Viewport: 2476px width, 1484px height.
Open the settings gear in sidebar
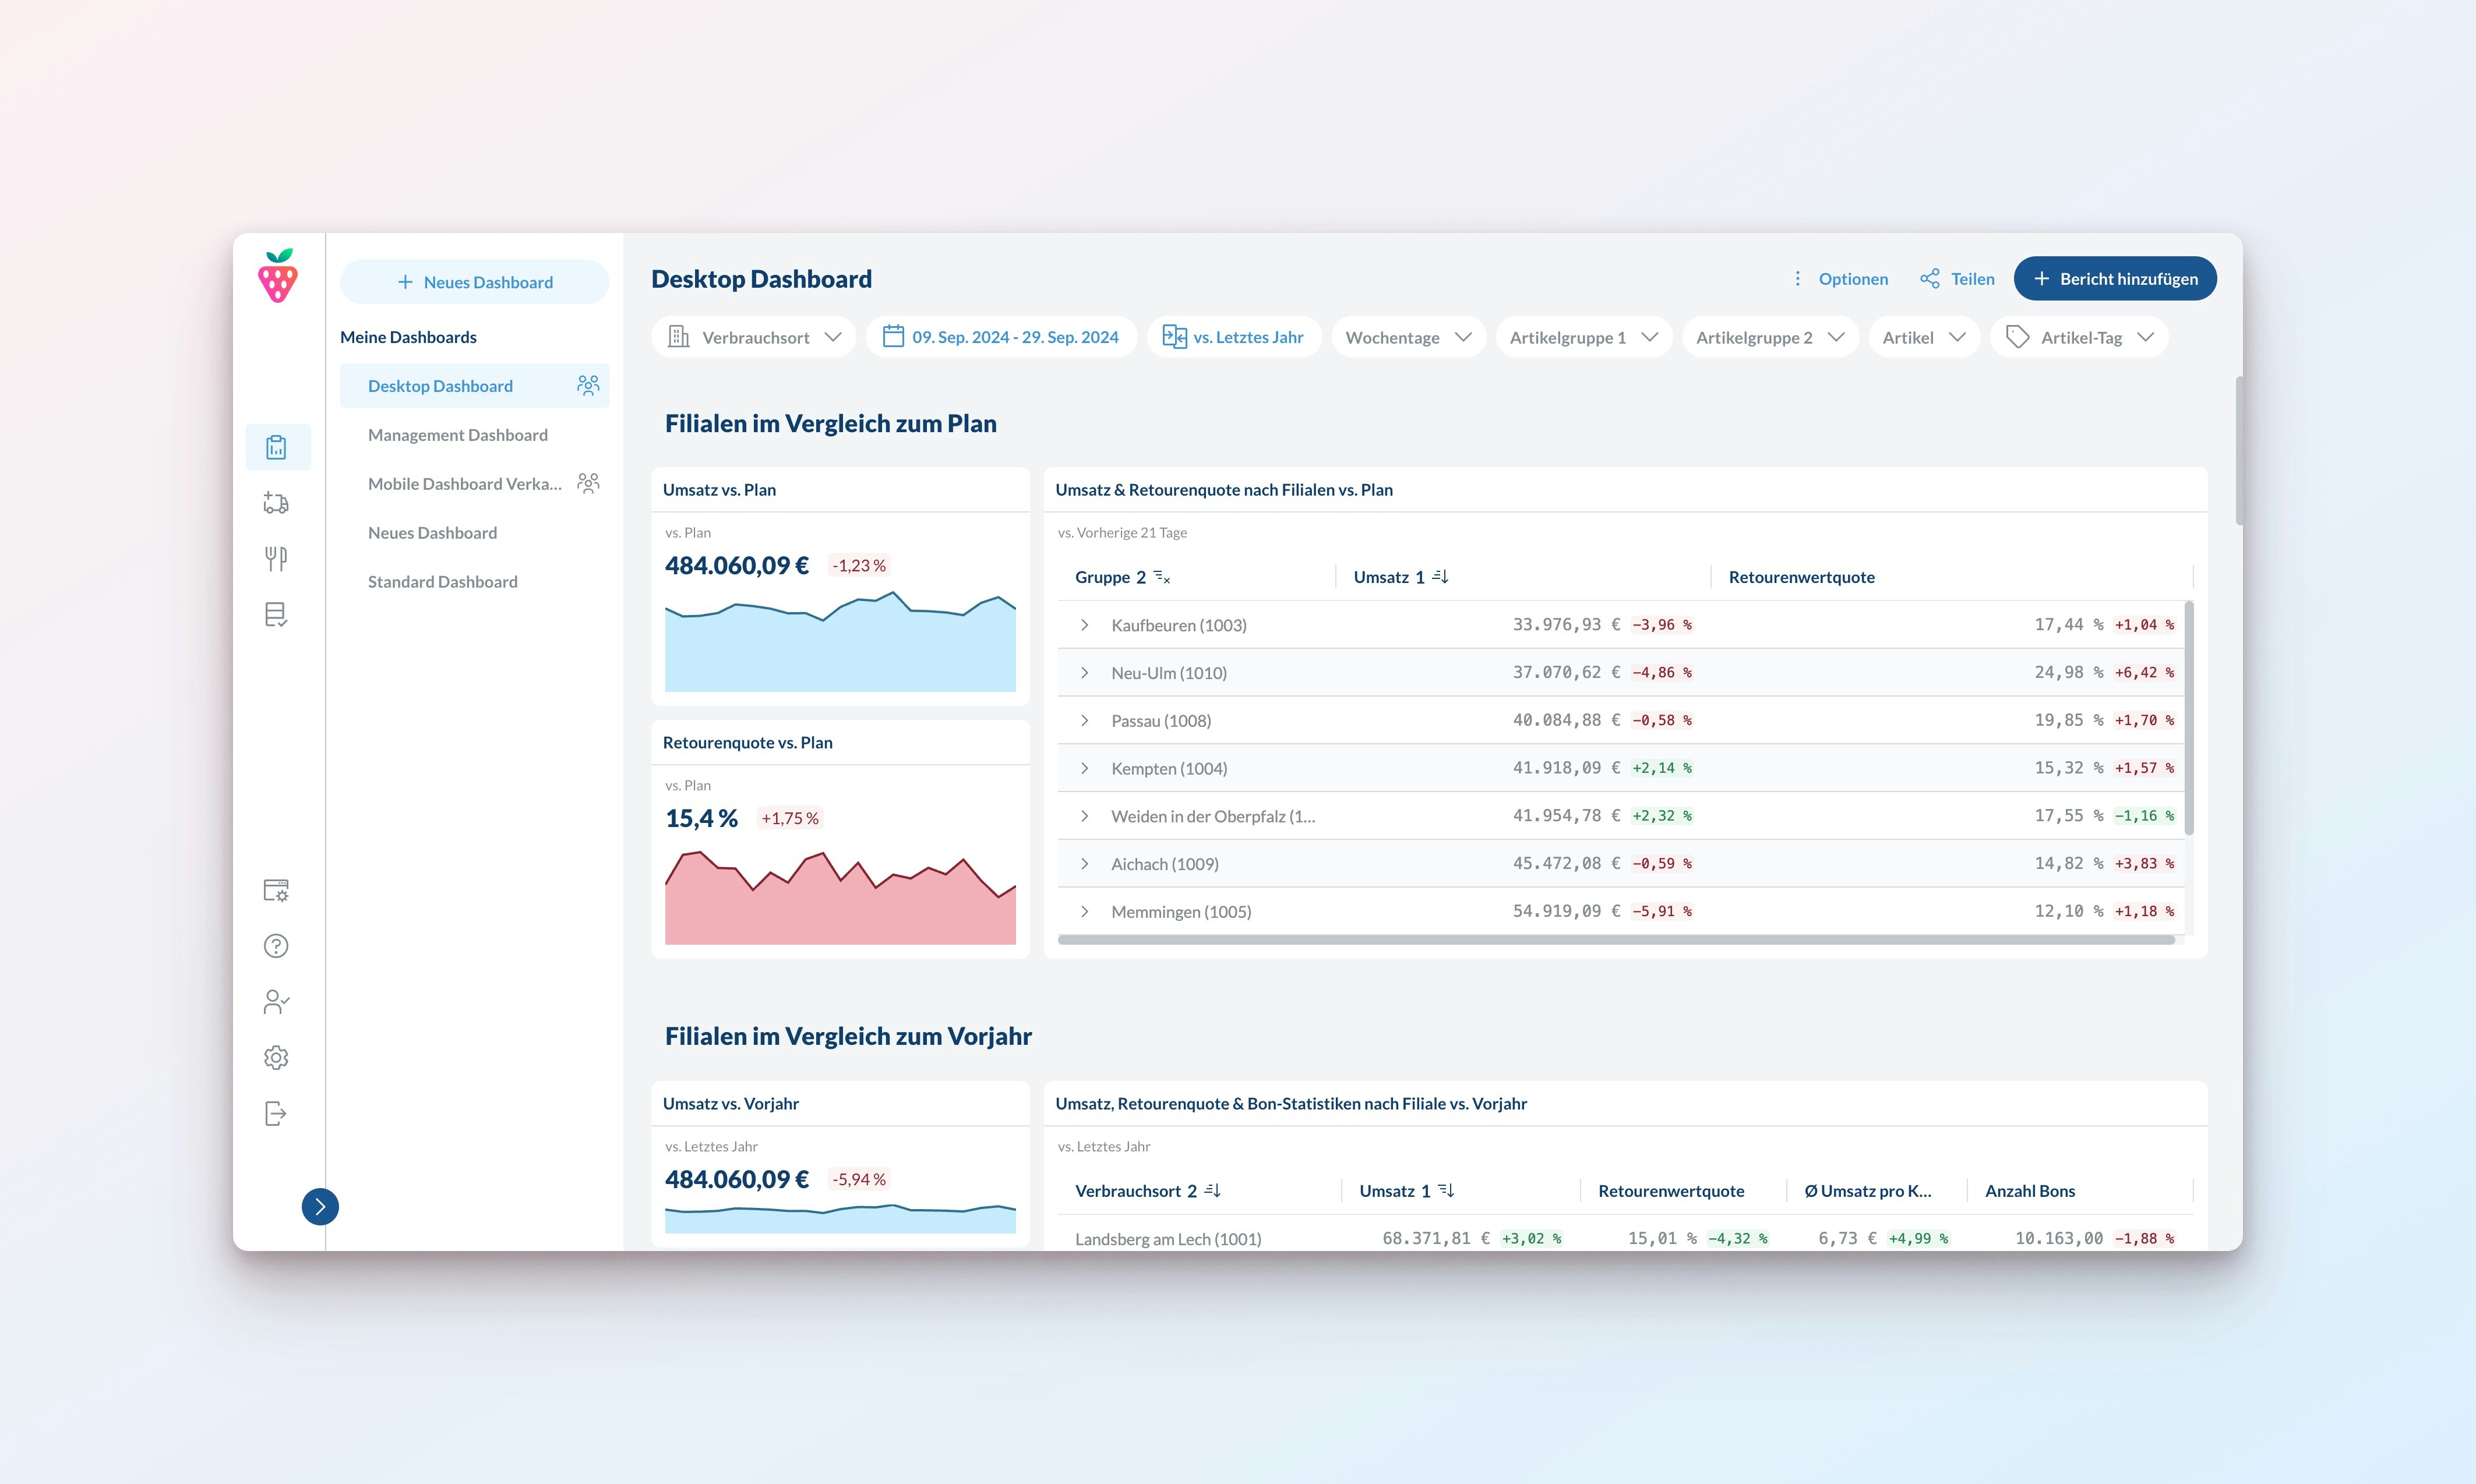click(277, 1058)
